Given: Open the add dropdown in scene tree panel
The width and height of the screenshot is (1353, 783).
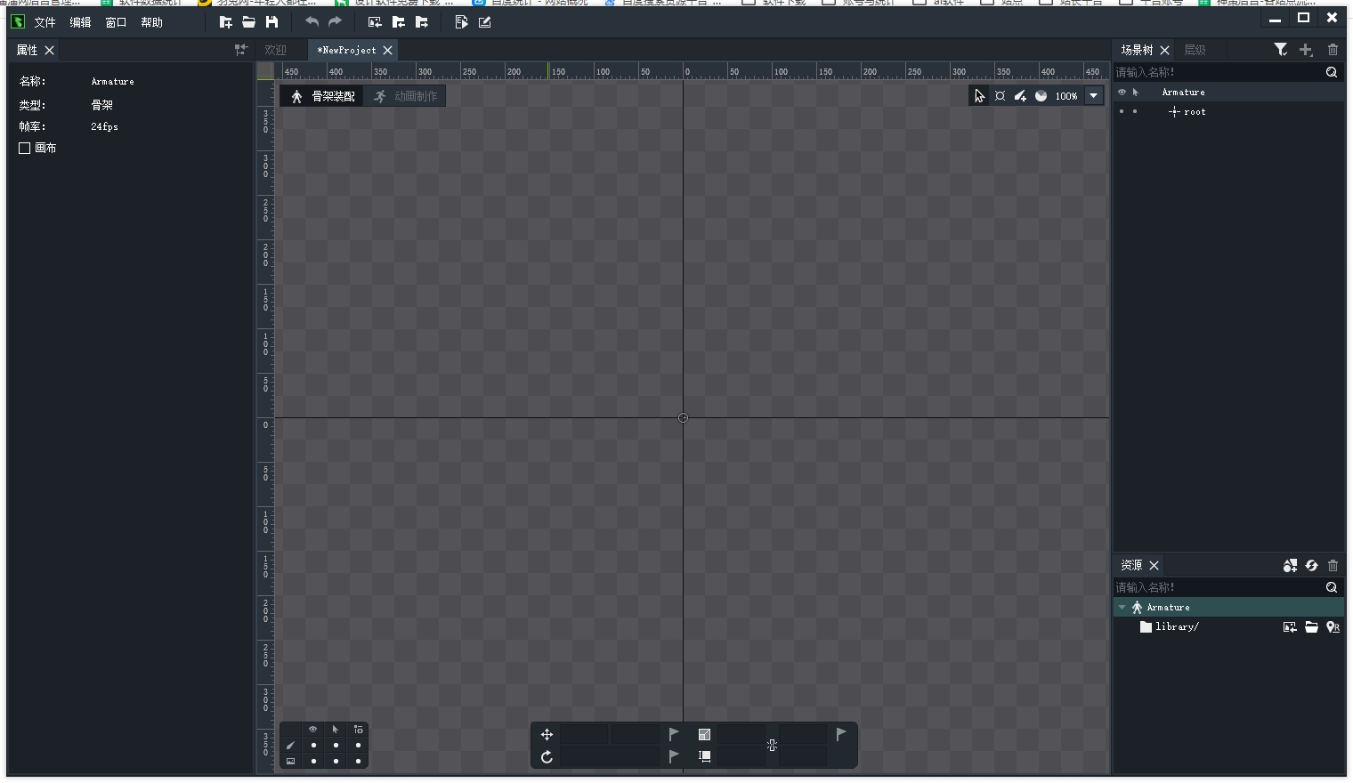Looking at the screenshot, I should point(1306,50).
